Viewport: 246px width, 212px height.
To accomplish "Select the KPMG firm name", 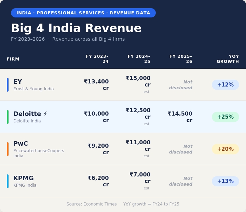I will [x=24, y=178].
